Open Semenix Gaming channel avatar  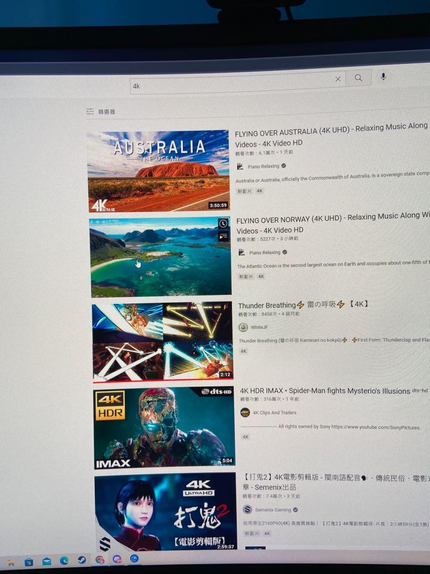[x=247, y=509]
